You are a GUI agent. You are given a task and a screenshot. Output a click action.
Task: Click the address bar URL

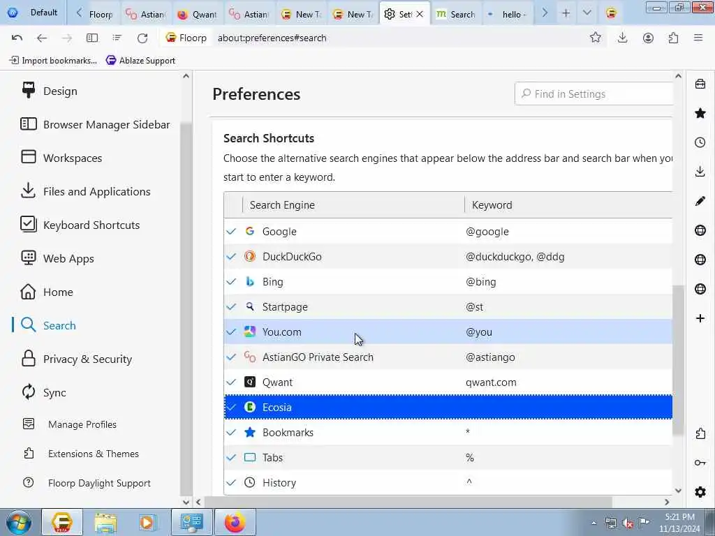coord(272,38)
